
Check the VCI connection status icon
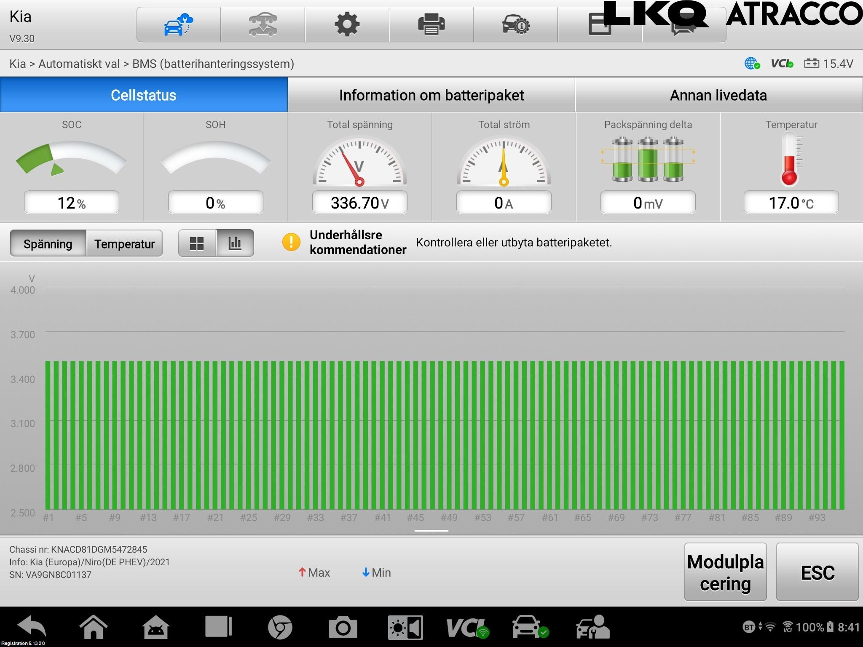point(782,64)
